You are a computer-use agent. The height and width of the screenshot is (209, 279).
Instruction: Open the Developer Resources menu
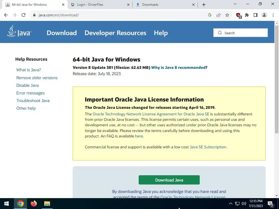click(x=115, y=33)
